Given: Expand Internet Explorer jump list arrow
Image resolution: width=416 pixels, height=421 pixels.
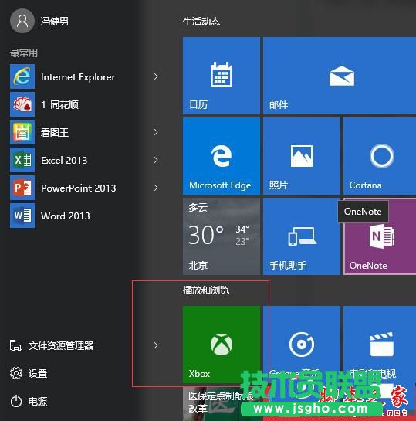Looking at the screenshot, I should [x=156, y=76].
